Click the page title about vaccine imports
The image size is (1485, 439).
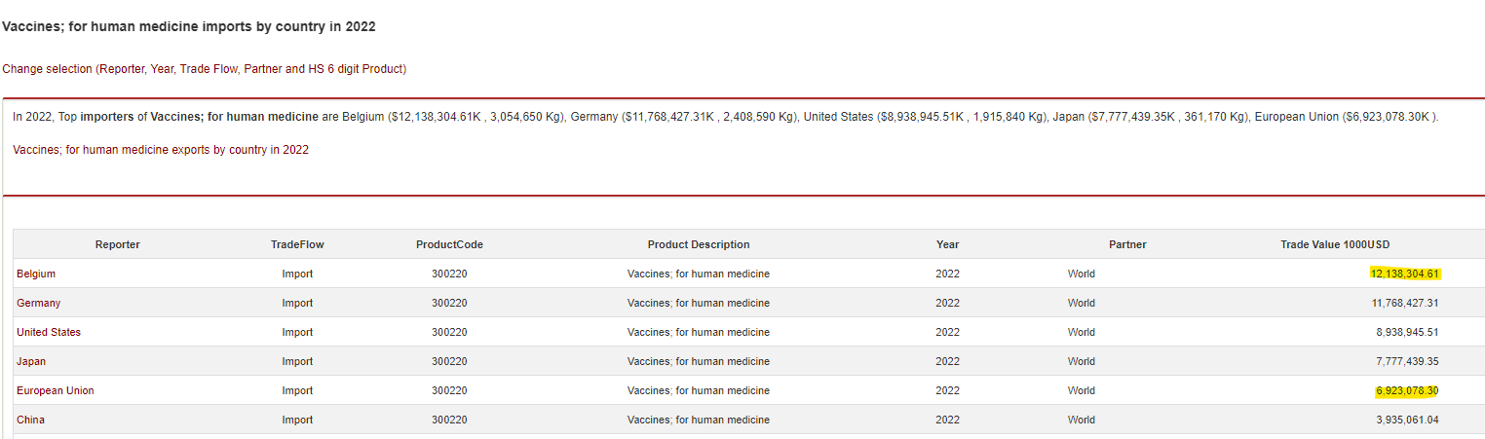click(189, 26)
